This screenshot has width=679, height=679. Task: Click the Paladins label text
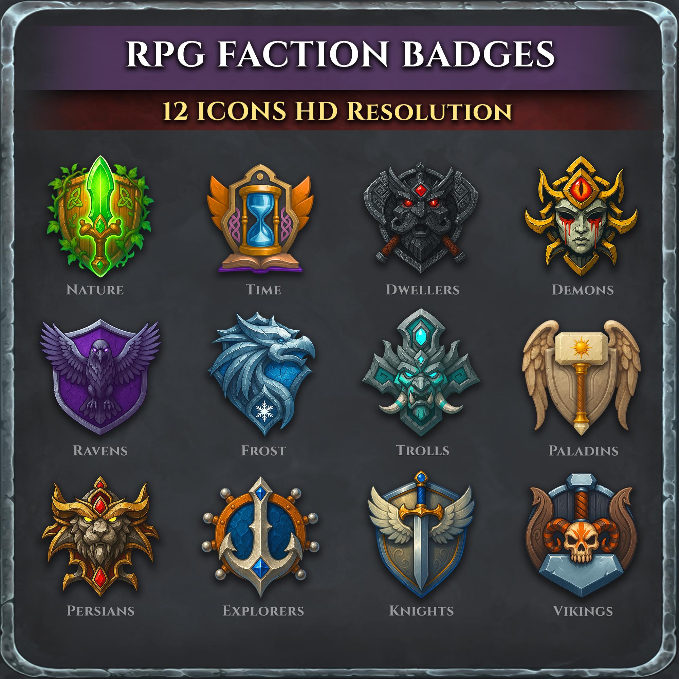tap(583, 451)
